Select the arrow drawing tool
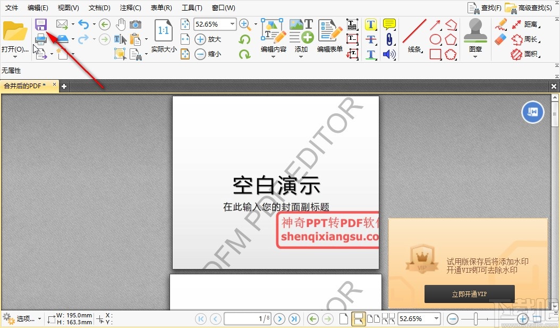 click(x=435, y=24)
